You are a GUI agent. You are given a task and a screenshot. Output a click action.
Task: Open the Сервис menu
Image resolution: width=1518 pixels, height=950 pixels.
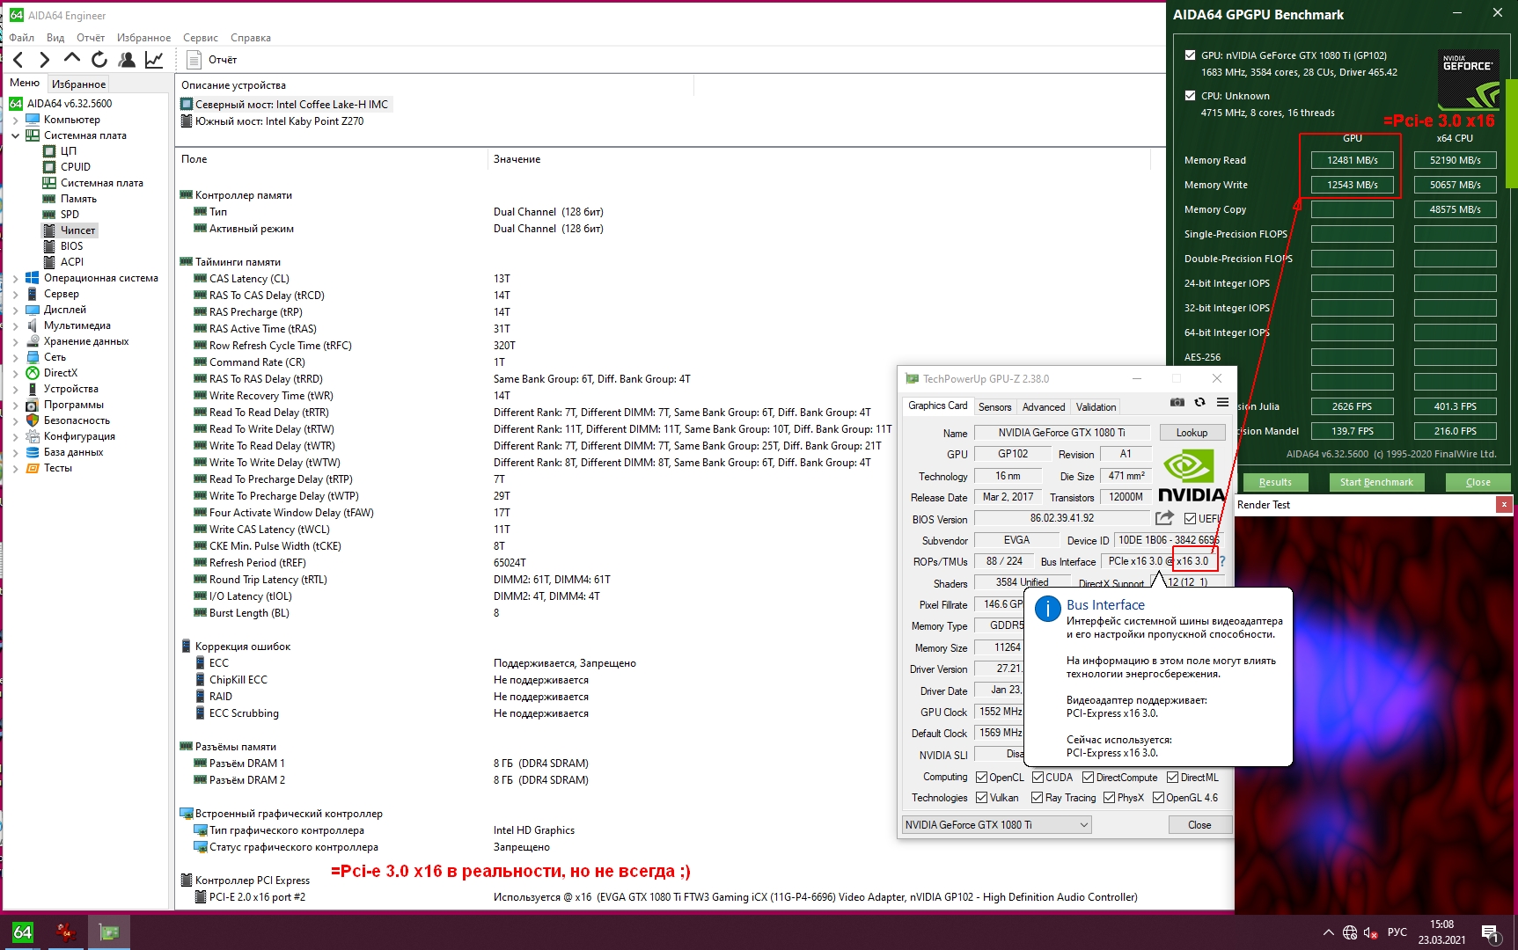(201, 38)
